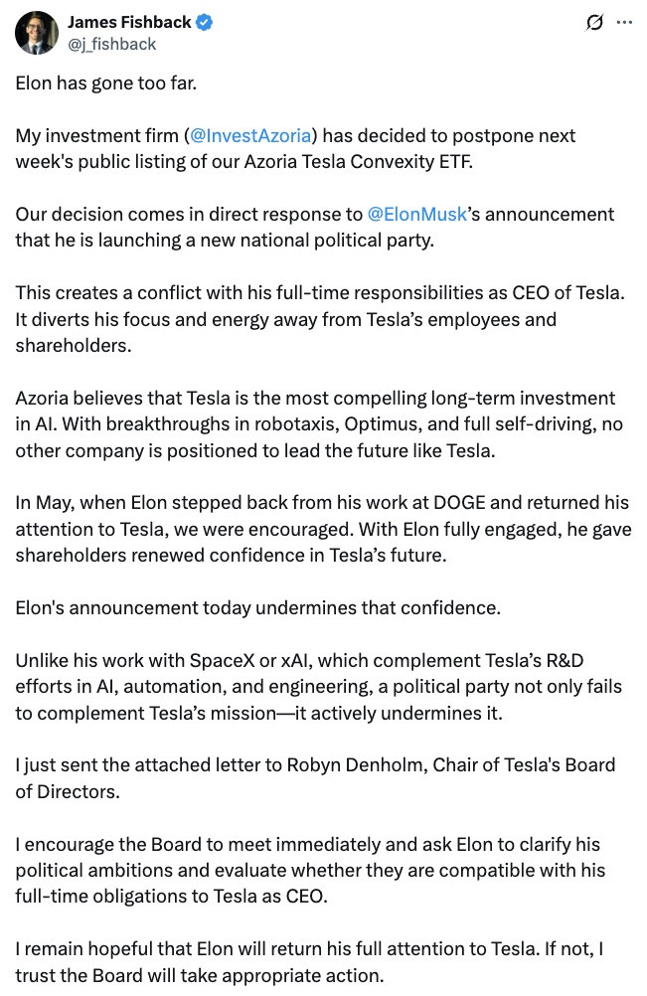Click the 'I remain hopeful' closing paragraph

(309, 961)
